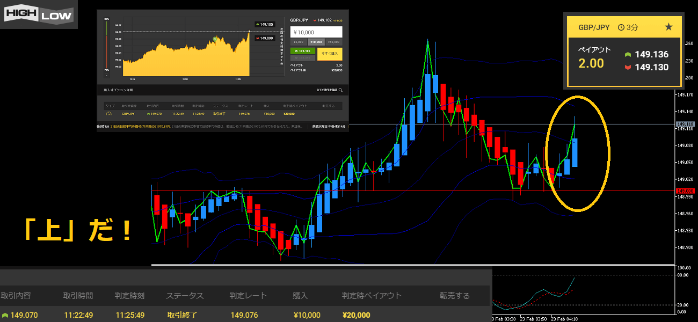Select the ¥50,000 preset amount
This screenshot has height=322, width=698.
pos(333,41)
